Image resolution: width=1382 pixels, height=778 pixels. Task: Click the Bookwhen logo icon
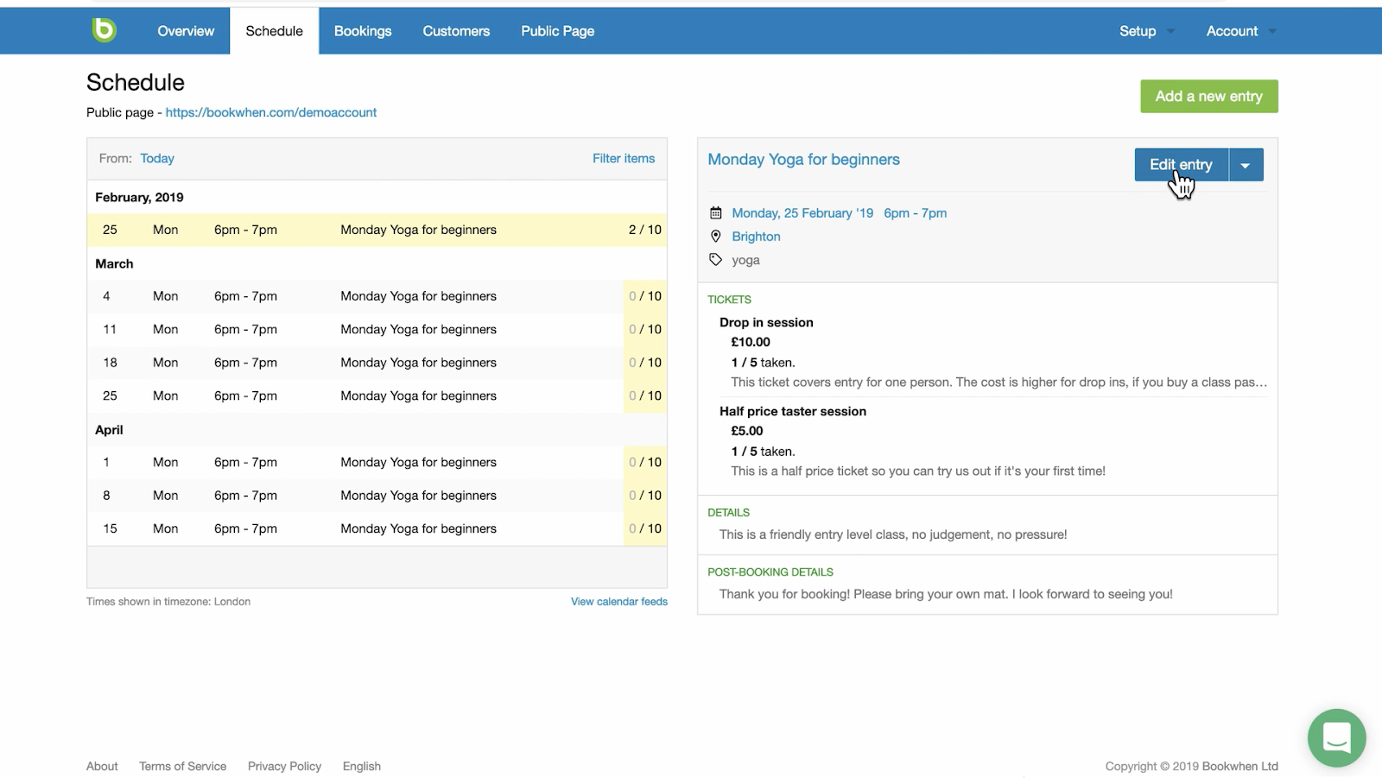(104, 30)
